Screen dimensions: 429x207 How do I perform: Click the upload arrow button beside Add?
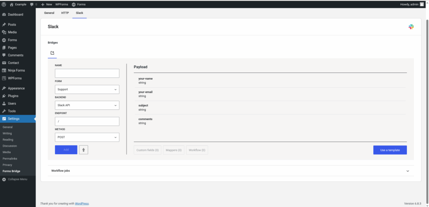coord(84,150)
